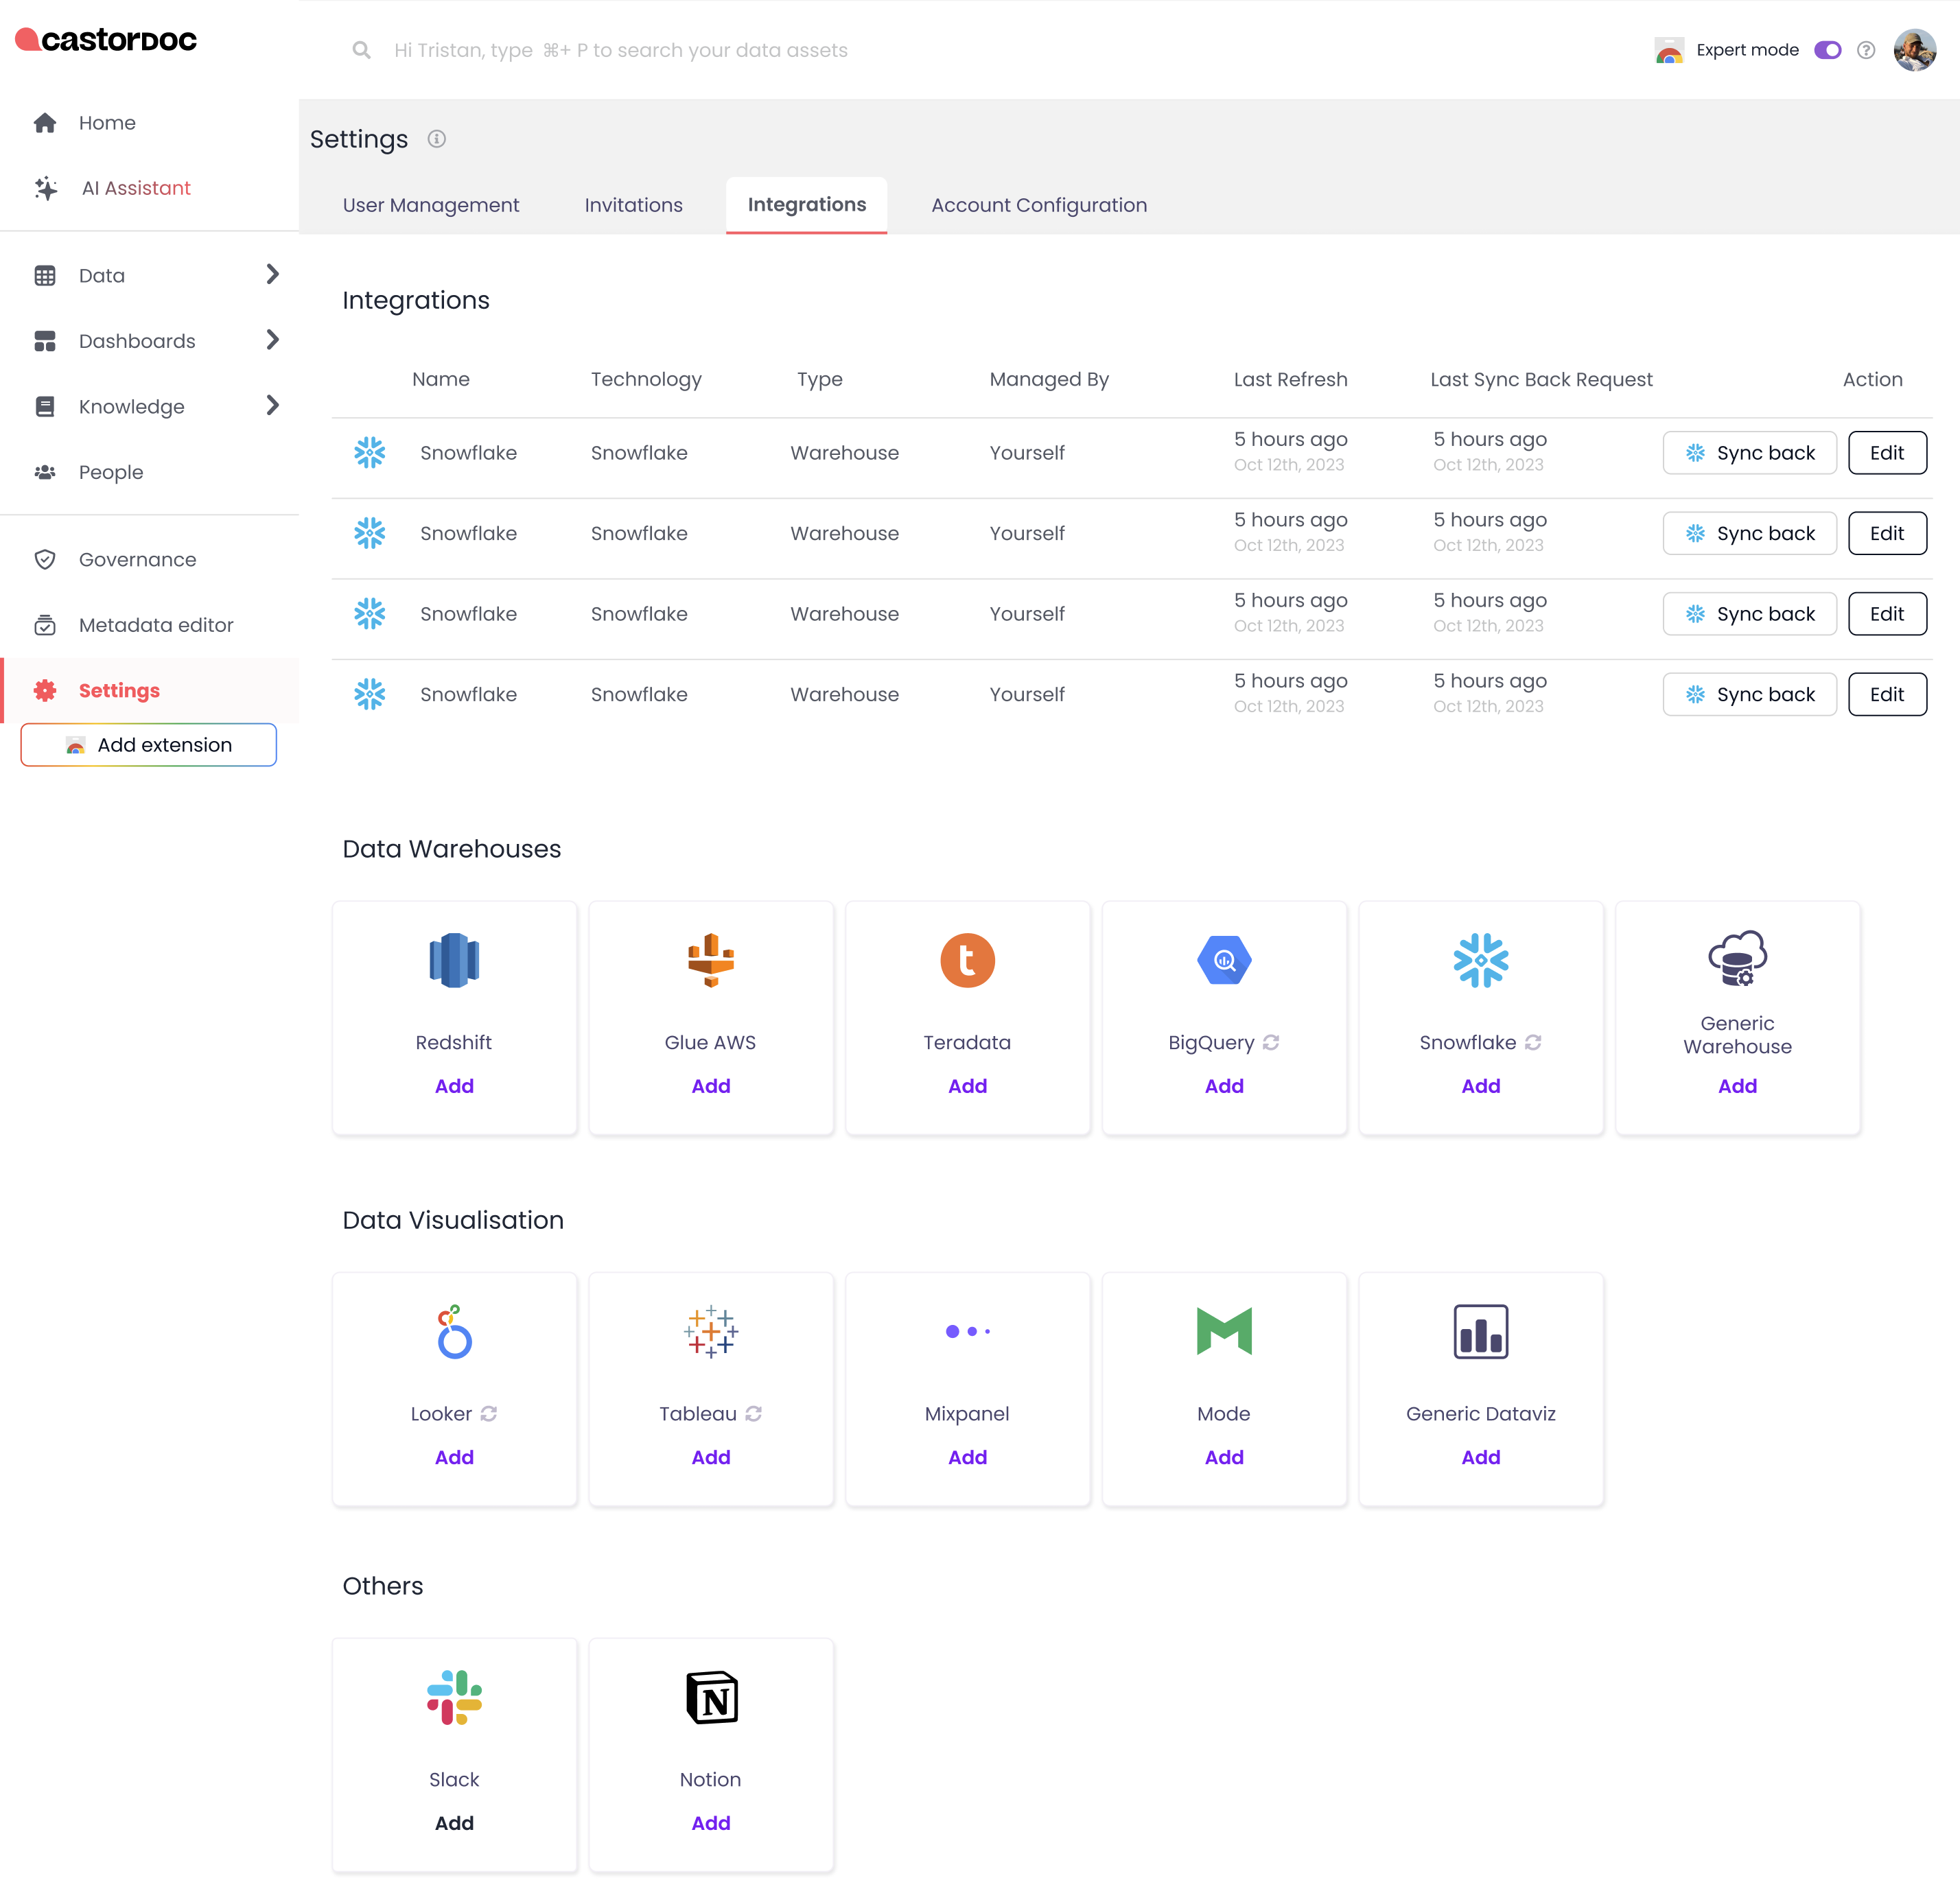The width and height of the screenshot is (1960, 1891).
Task: Click the Tableau logo icon
Action: click(710, 1331)
